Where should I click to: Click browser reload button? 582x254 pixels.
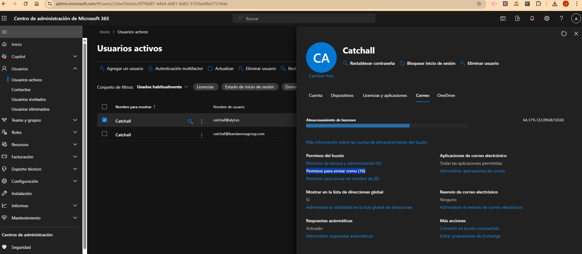pyautogui.click(x=26, y=4)
